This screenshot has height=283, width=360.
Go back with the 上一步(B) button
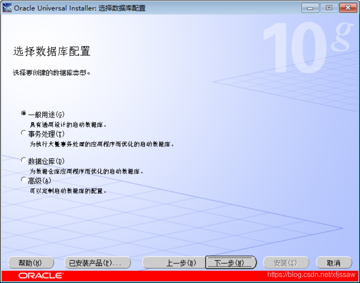pyautogui.click(x=174, y=263)
